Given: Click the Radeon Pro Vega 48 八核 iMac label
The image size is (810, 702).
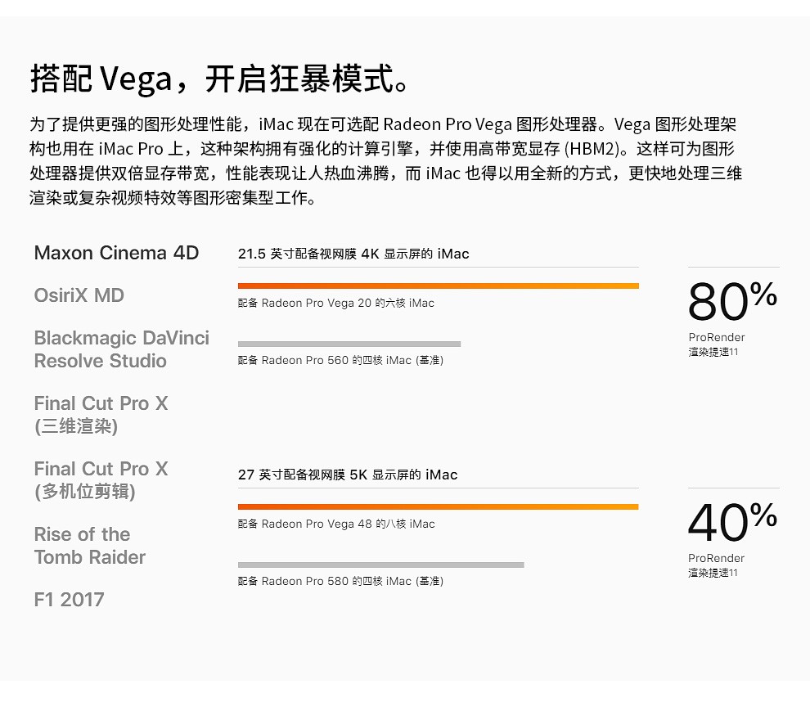Looking at the screenshot, I should pos(336,524).
